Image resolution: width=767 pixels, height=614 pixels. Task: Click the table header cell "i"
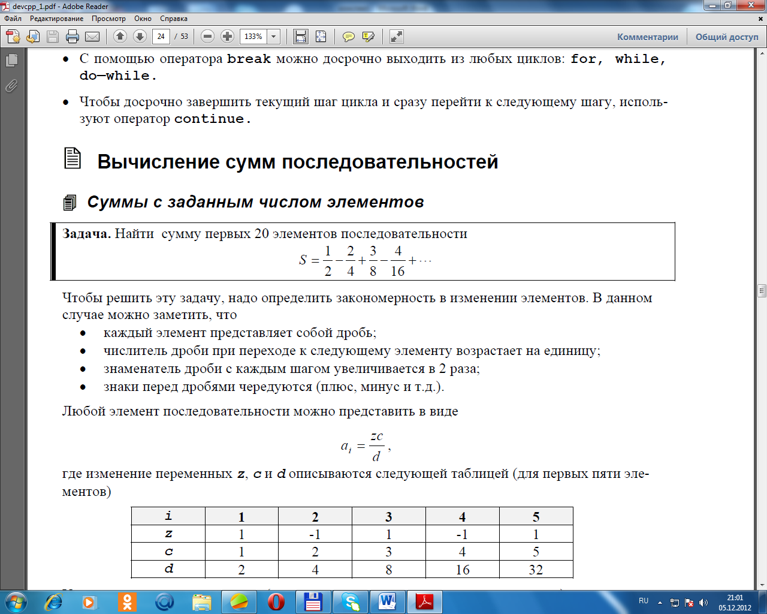pyautogui.click(x=168, y=516)
